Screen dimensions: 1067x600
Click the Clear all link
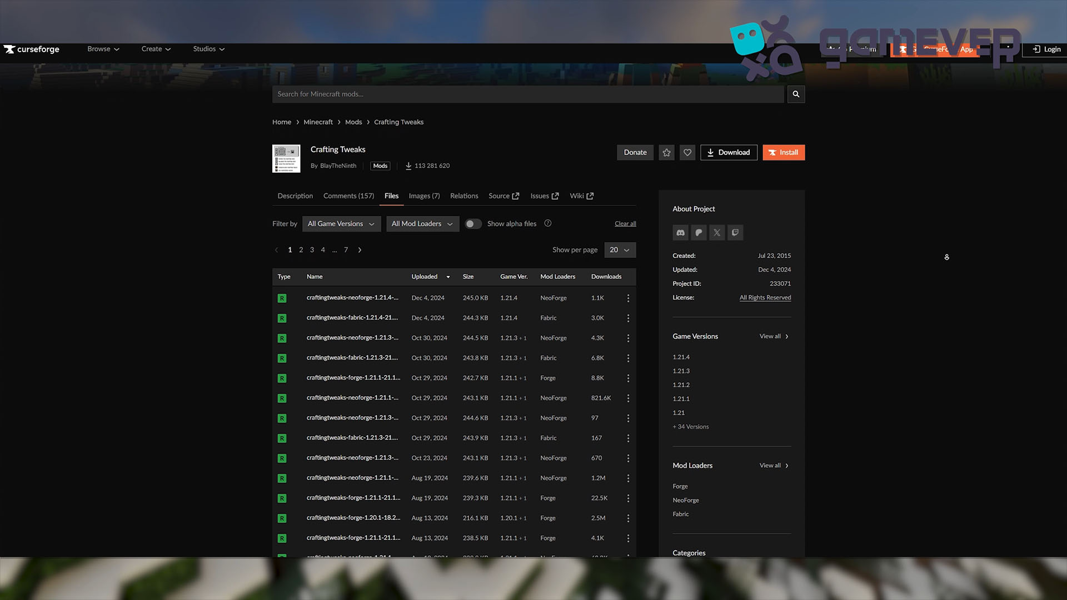coord(625,223)
